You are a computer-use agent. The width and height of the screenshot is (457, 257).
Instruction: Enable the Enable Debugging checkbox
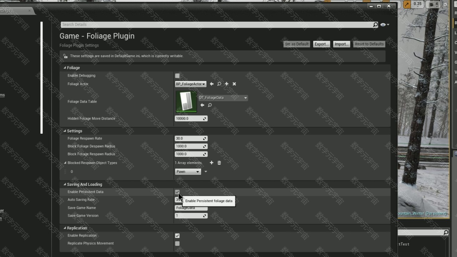coord(177,76)
